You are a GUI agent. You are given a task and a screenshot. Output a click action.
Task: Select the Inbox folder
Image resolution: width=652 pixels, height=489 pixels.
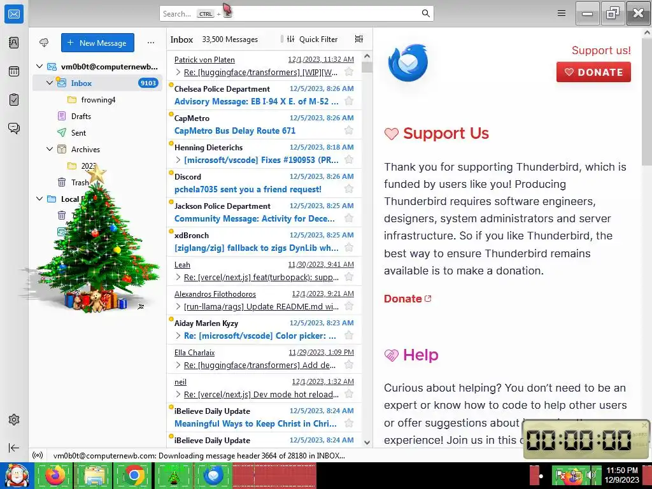[x=97, y=83]
